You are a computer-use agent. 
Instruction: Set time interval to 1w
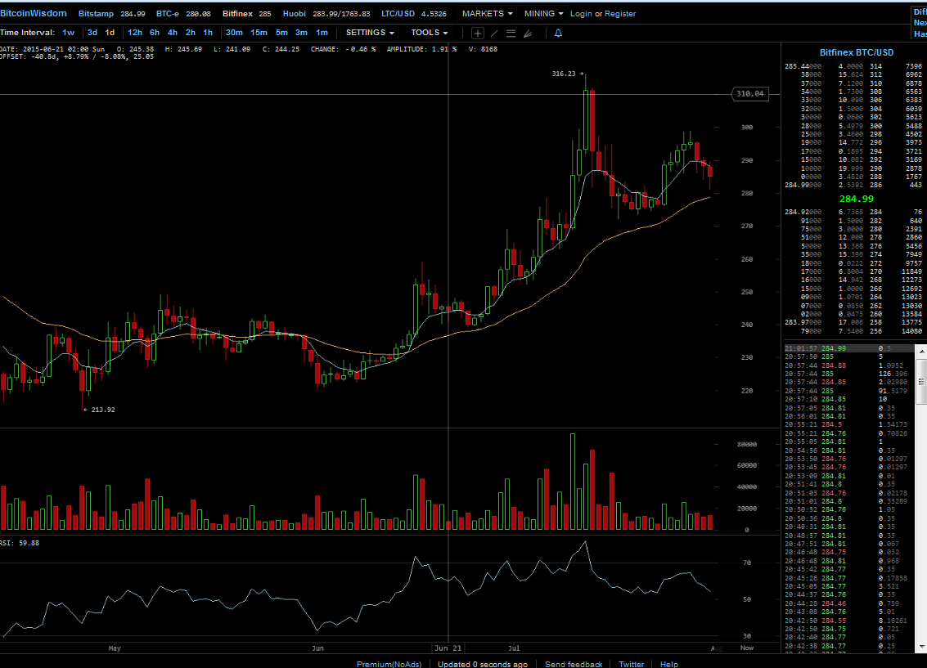(x=69, y=33)
